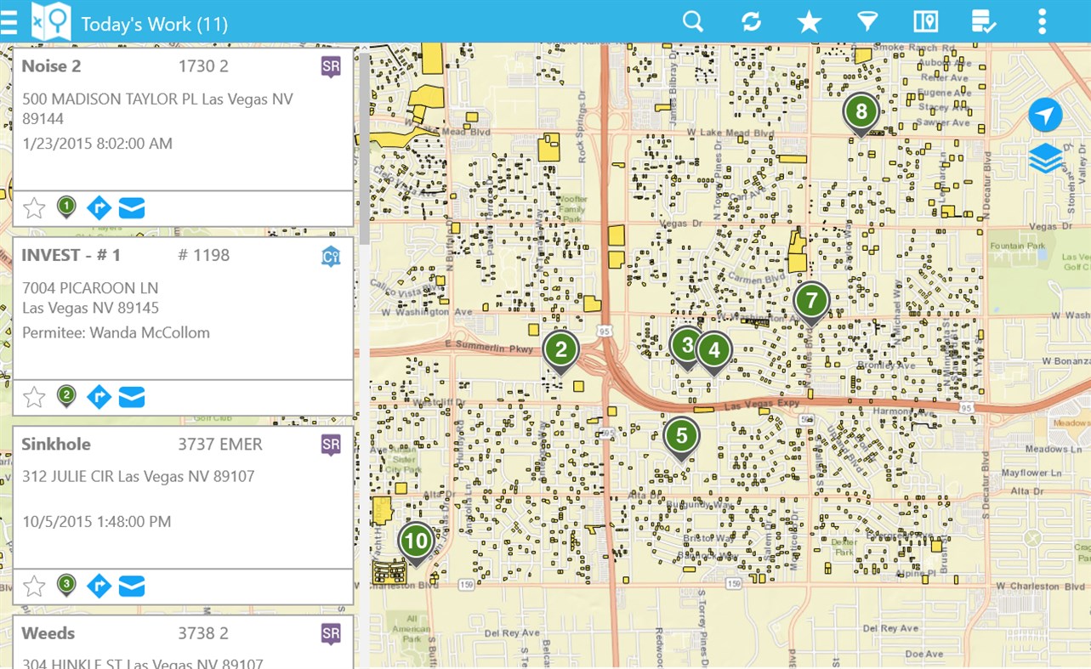Send email for INVEST - # 1 item

coord(132,397)
